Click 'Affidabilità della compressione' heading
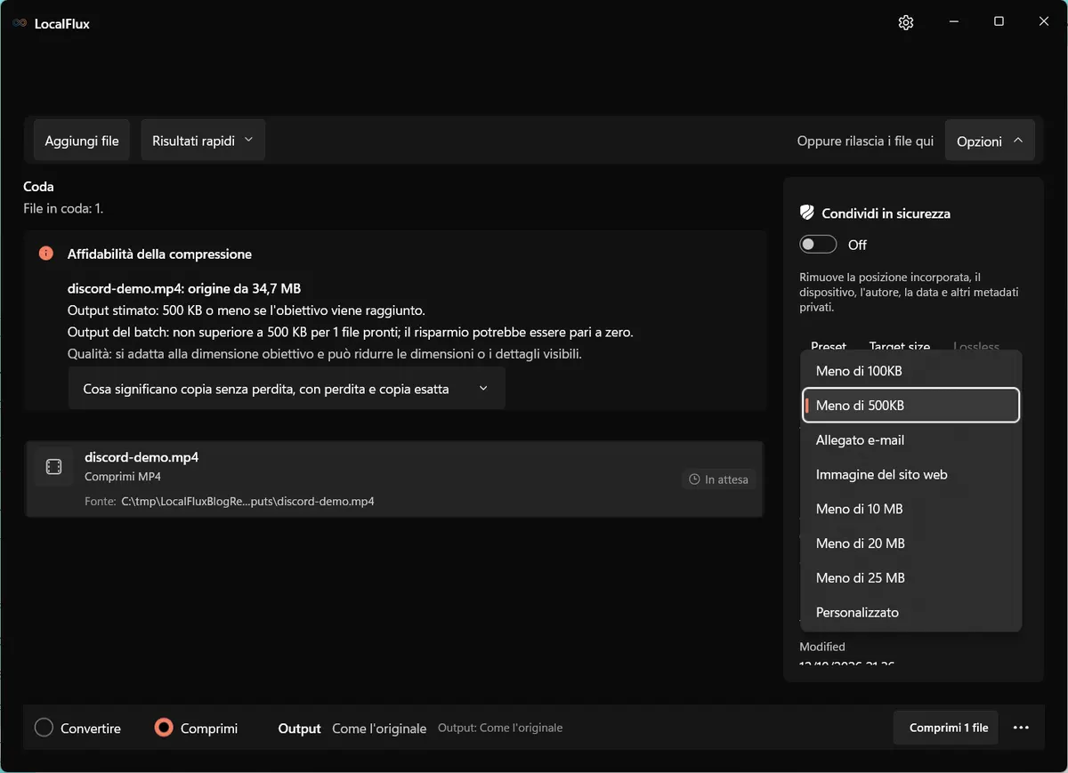The width and height of the screenshot is (1068, 773). pos(159,254)
